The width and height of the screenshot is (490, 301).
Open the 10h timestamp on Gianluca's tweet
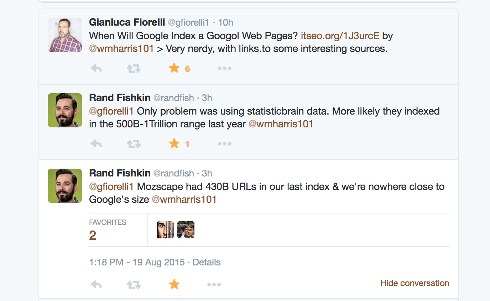(x=225, y=23)
